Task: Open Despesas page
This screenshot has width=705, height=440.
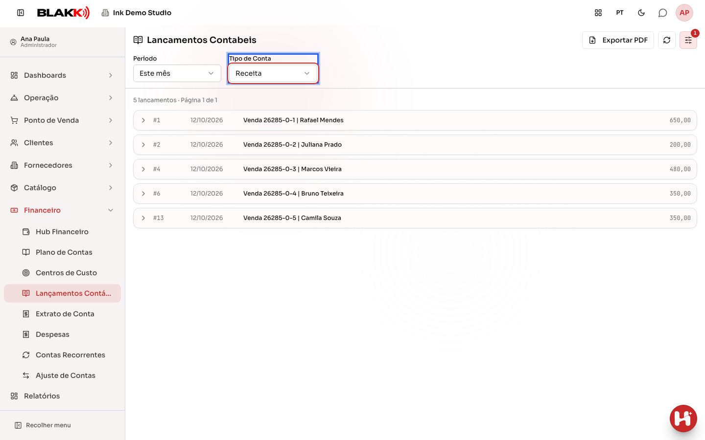Action: [62, 334]
